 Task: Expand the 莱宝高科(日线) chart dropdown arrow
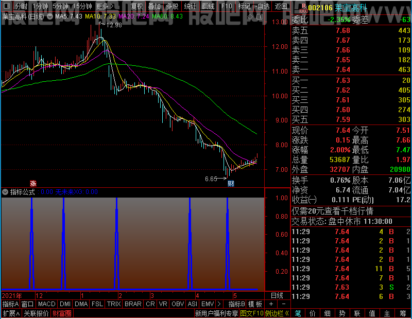pyautogui.click(x=49, y=16)
